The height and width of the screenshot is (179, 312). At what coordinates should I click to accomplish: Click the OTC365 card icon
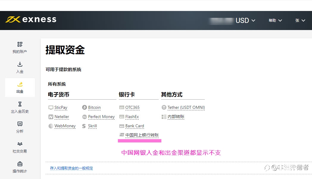click(x=121, y=107)
